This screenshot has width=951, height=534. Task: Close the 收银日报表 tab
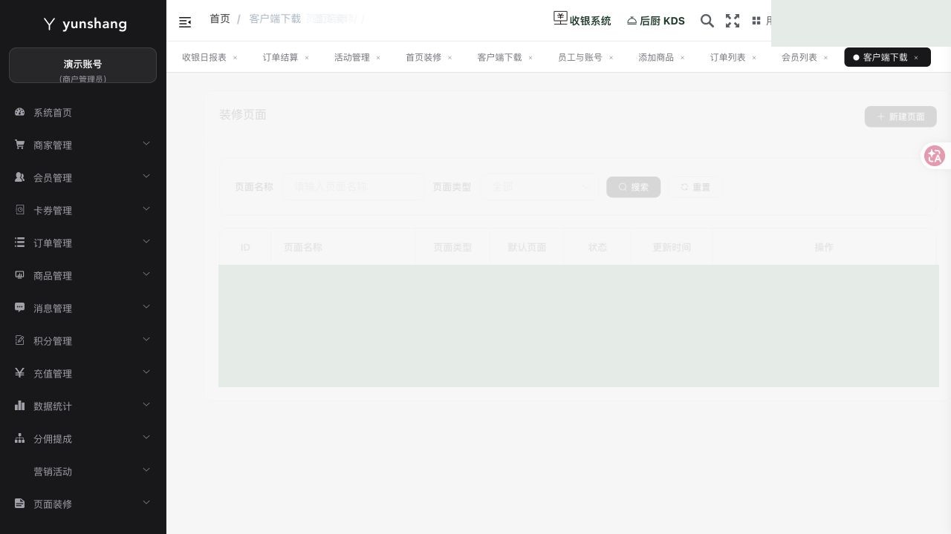coord(236,58)
